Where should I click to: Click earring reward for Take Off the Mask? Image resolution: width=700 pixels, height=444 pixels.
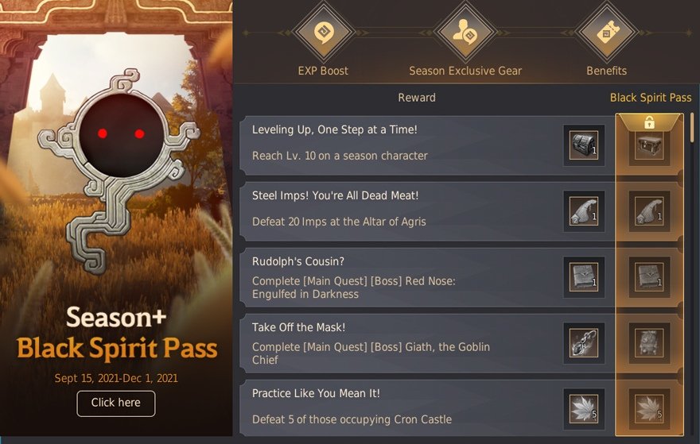584,343
